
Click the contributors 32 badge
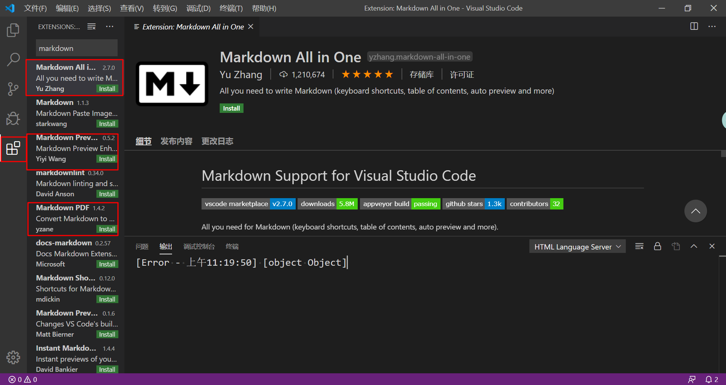click(x=535, y=204)
